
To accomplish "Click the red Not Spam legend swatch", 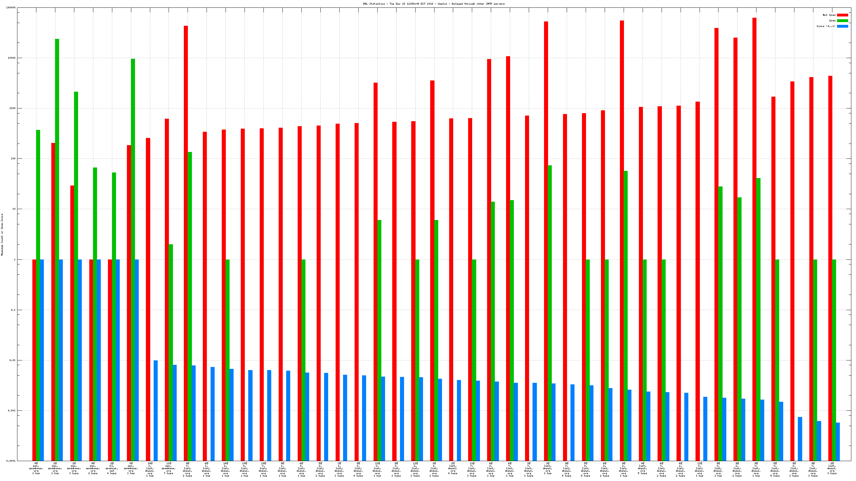I will 842,15.
